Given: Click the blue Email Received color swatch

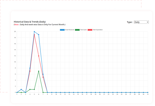Looking at the screenshot, I should coord(62,30).
